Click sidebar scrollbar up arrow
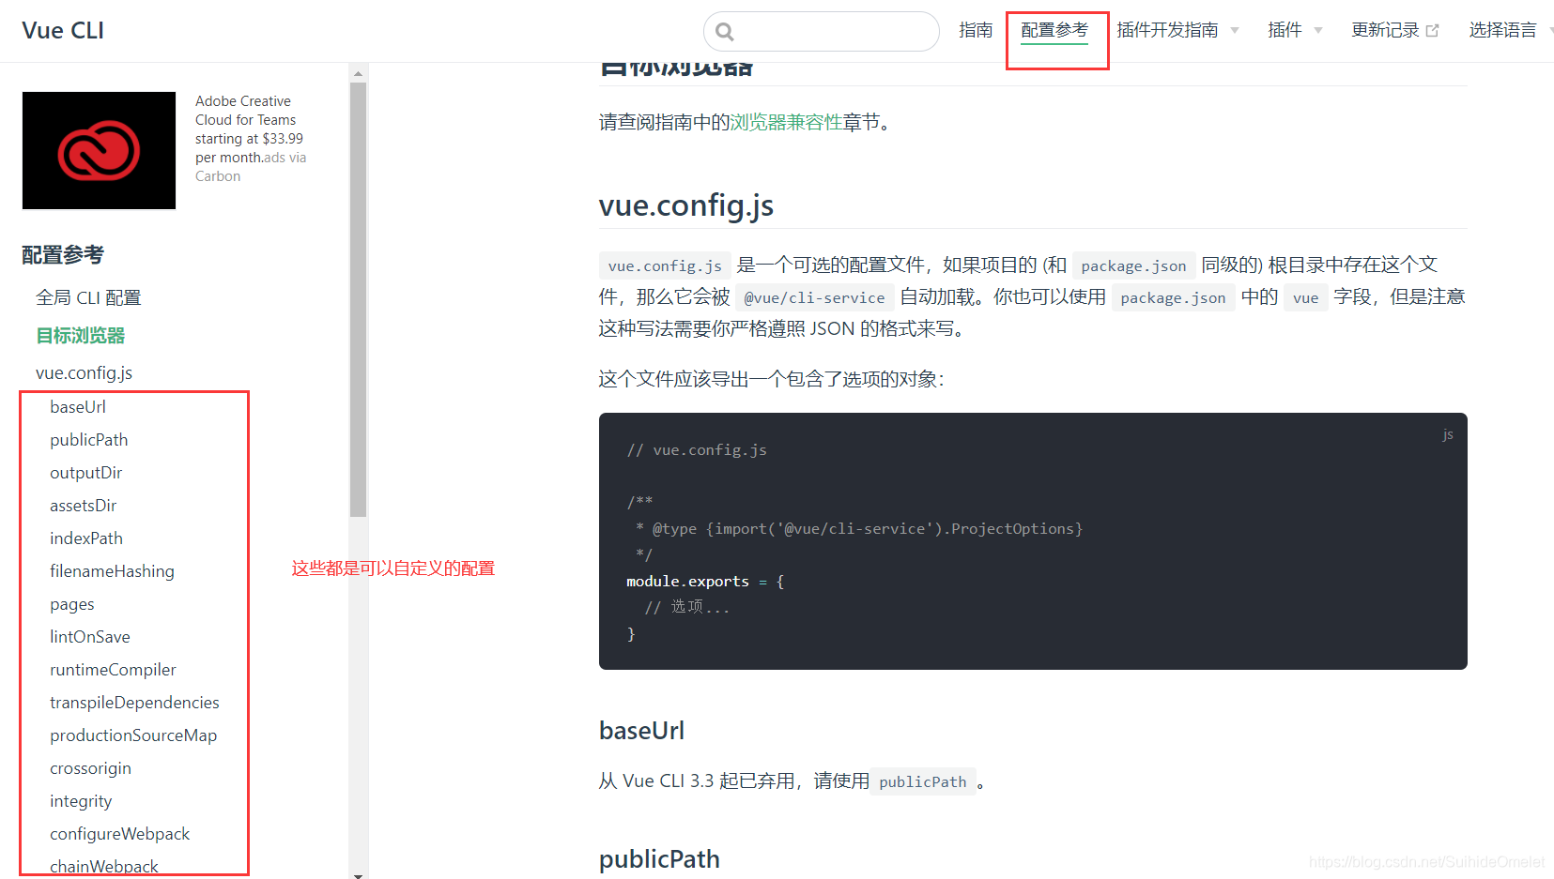 point(358,72)
